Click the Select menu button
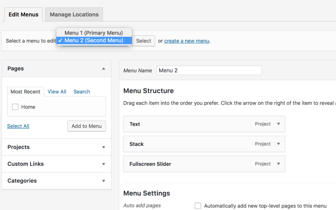This screenshot has width=336, height=210. pos(144,41)
